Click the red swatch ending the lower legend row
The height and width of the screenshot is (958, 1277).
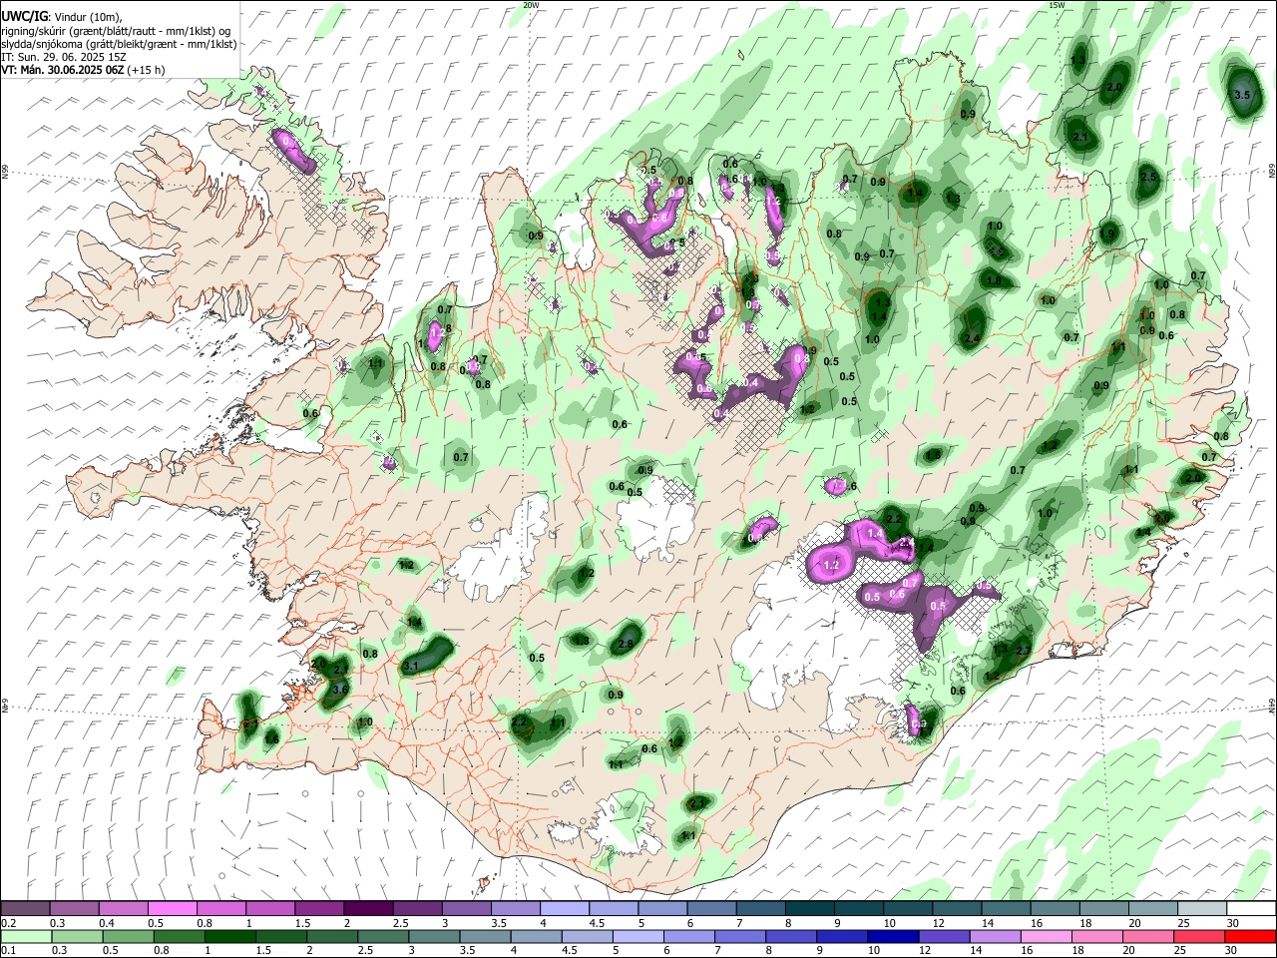tap(1249, 937)
